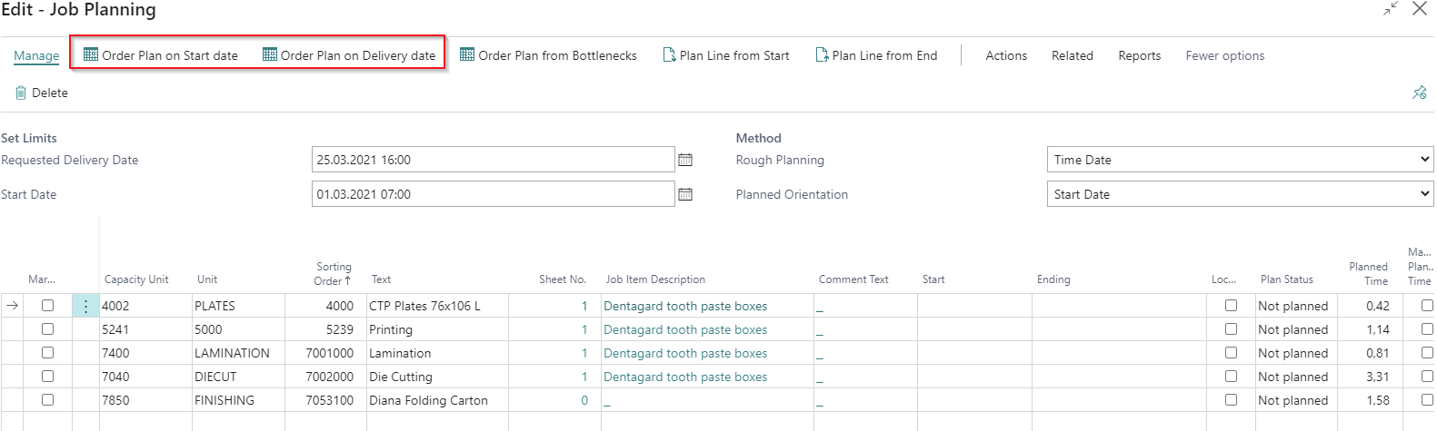Close the Job Planning dialog
Image resolution: width=1437 pixels, height=431 pixels.
(x=1420, y=9)
